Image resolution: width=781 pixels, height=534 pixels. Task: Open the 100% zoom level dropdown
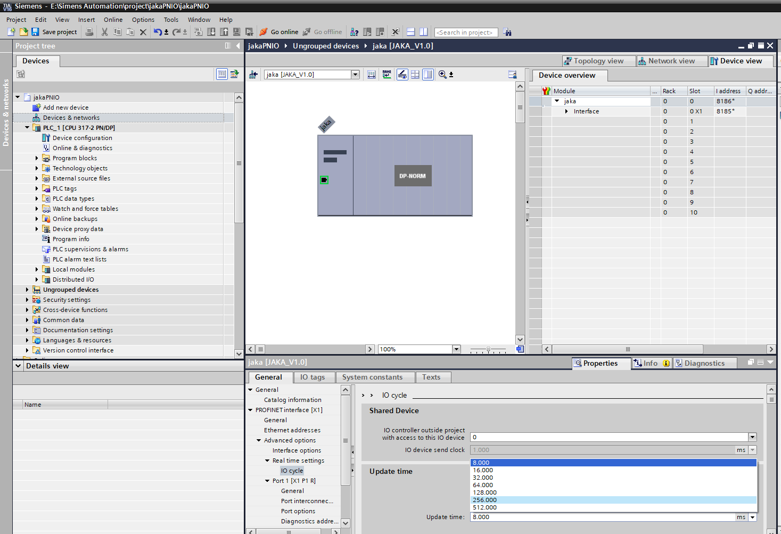(x=456, y=349)
